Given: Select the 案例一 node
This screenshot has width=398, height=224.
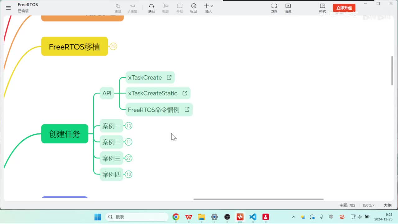Looking at the screenshot, I should pos(111,126).
